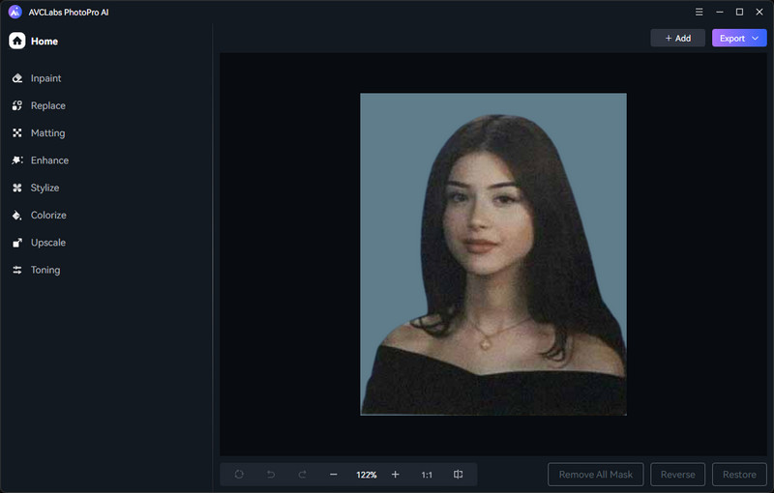Select the Upscale tool icon
The height and width of the screenshot is (493, 774).
pos(17,243)
